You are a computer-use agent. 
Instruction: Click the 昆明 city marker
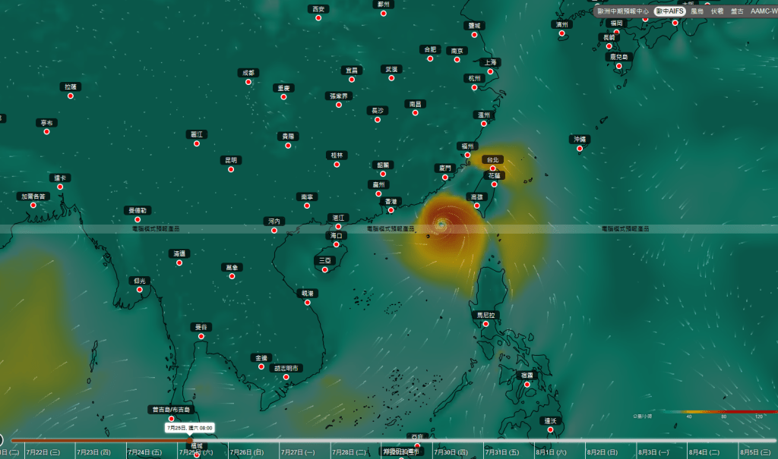pos(231,169)
